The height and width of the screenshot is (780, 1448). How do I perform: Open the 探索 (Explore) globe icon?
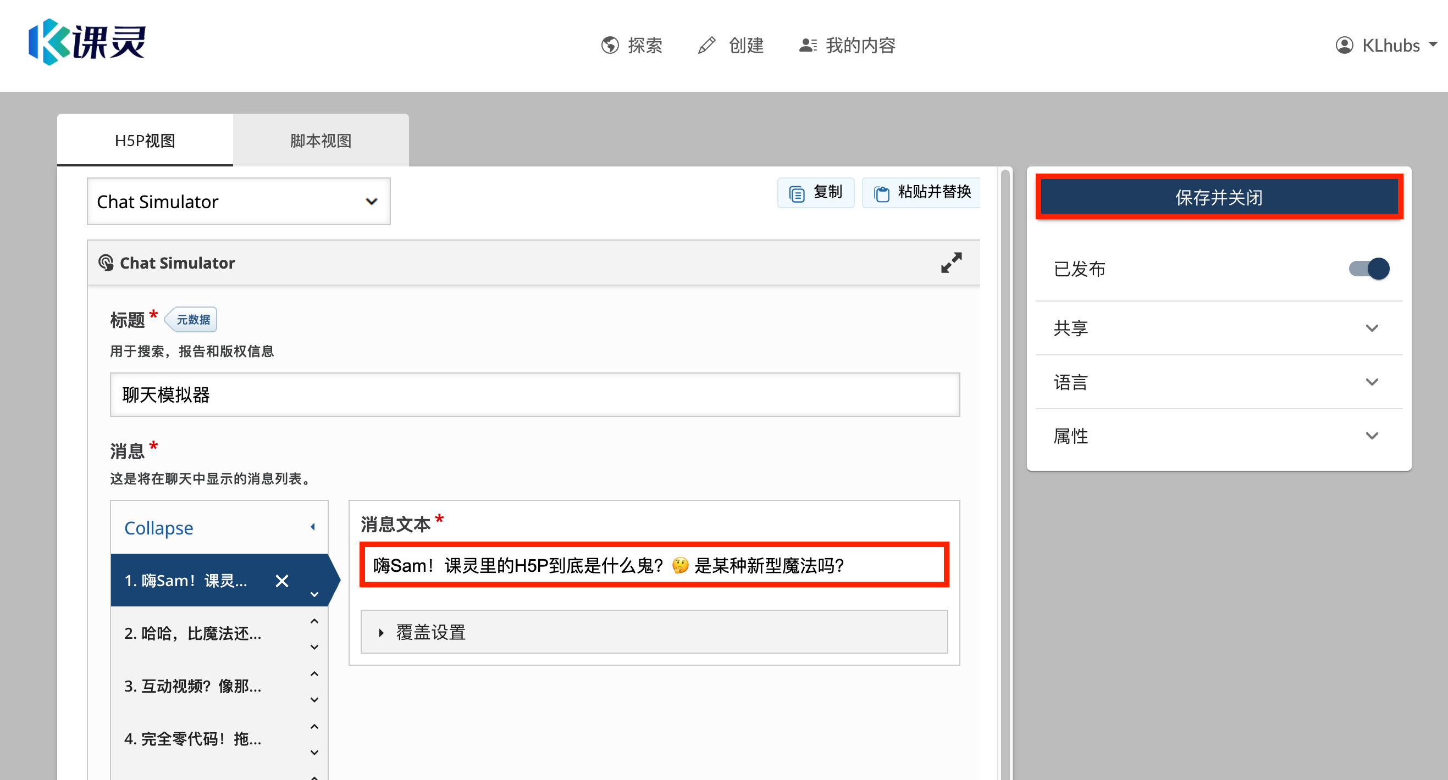click(610, 45)
